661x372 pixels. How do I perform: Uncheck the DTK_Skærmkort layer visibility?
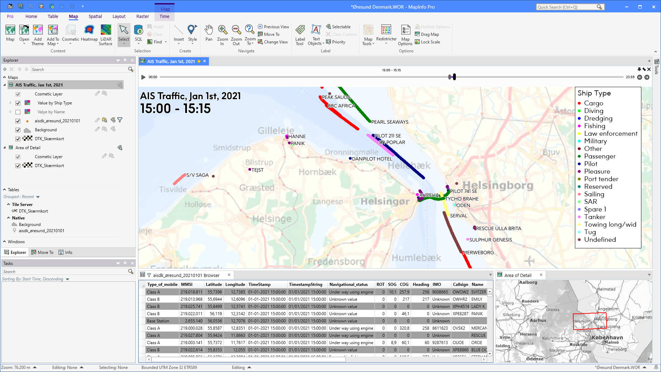point(18,138)
